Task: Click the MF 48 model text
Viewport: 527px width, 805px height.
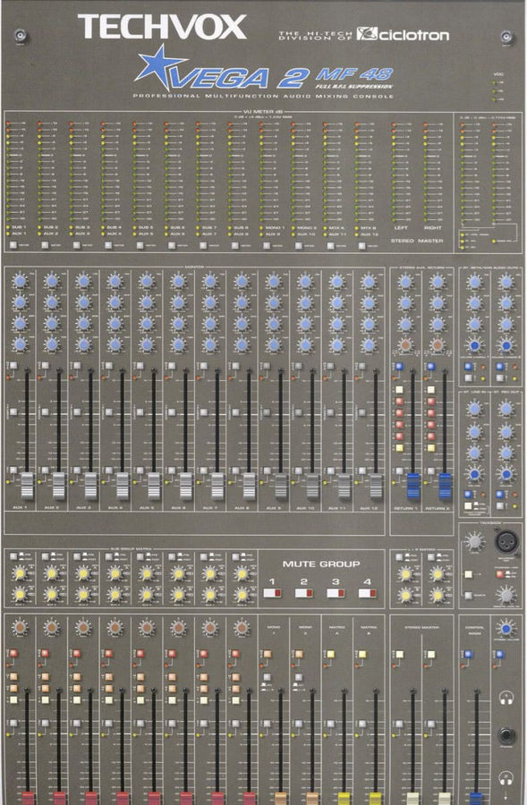Action: [x=354, y=74]
